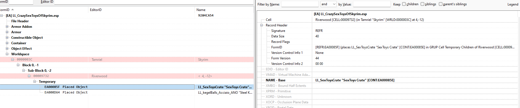The image size is (520, 108).
Task: Click Version Control Info 1 row
Action: pyautogui.click(x=388, y=53)
